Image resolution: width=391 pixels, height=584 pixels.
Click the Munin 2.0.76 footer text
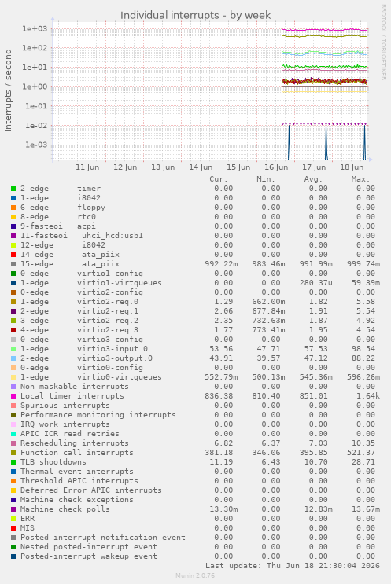[195, 575]
